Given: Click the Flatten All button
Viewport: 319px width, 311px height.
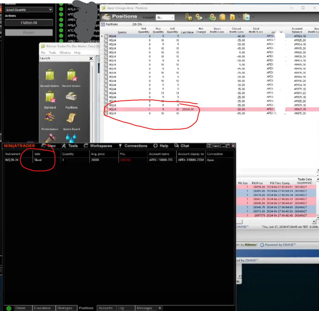Looking at the screenshot, I should [x=29, y=23].
